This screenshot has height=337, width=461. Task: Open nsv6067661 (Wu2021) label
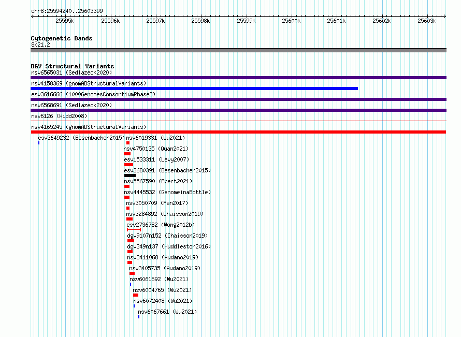tap(167, 312)
